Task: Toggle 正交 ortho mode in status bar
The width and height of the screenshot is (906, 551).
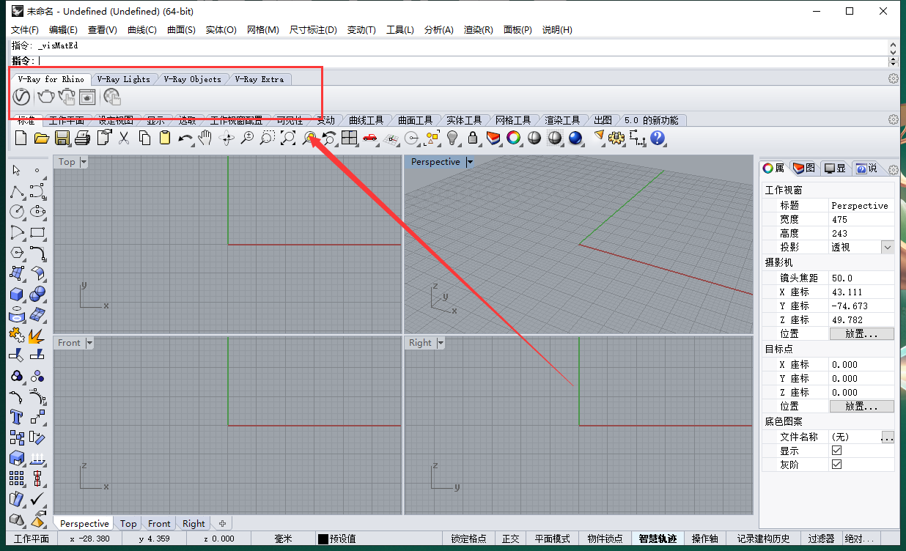Action: point(510,539)
